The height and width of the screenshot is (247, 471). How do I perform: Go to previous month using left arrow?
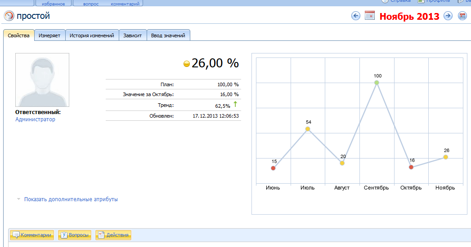[356, 16]
